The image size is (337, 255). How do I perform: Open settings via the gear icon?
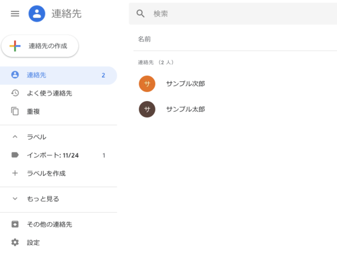[x=15, y=243]
